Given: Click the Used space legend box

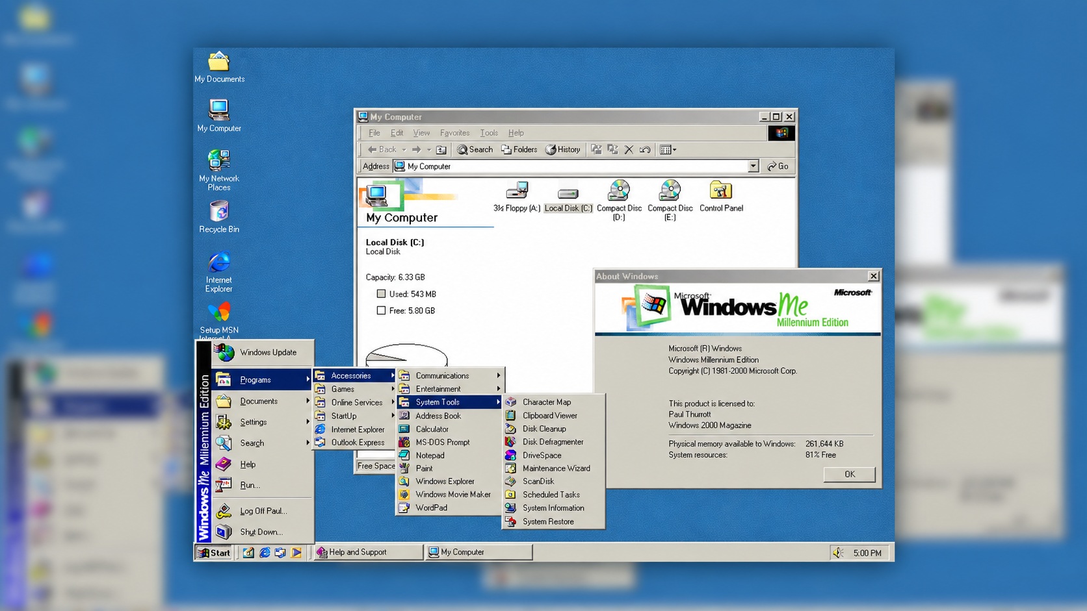Looking at the screenshot, I should point(381,294).
